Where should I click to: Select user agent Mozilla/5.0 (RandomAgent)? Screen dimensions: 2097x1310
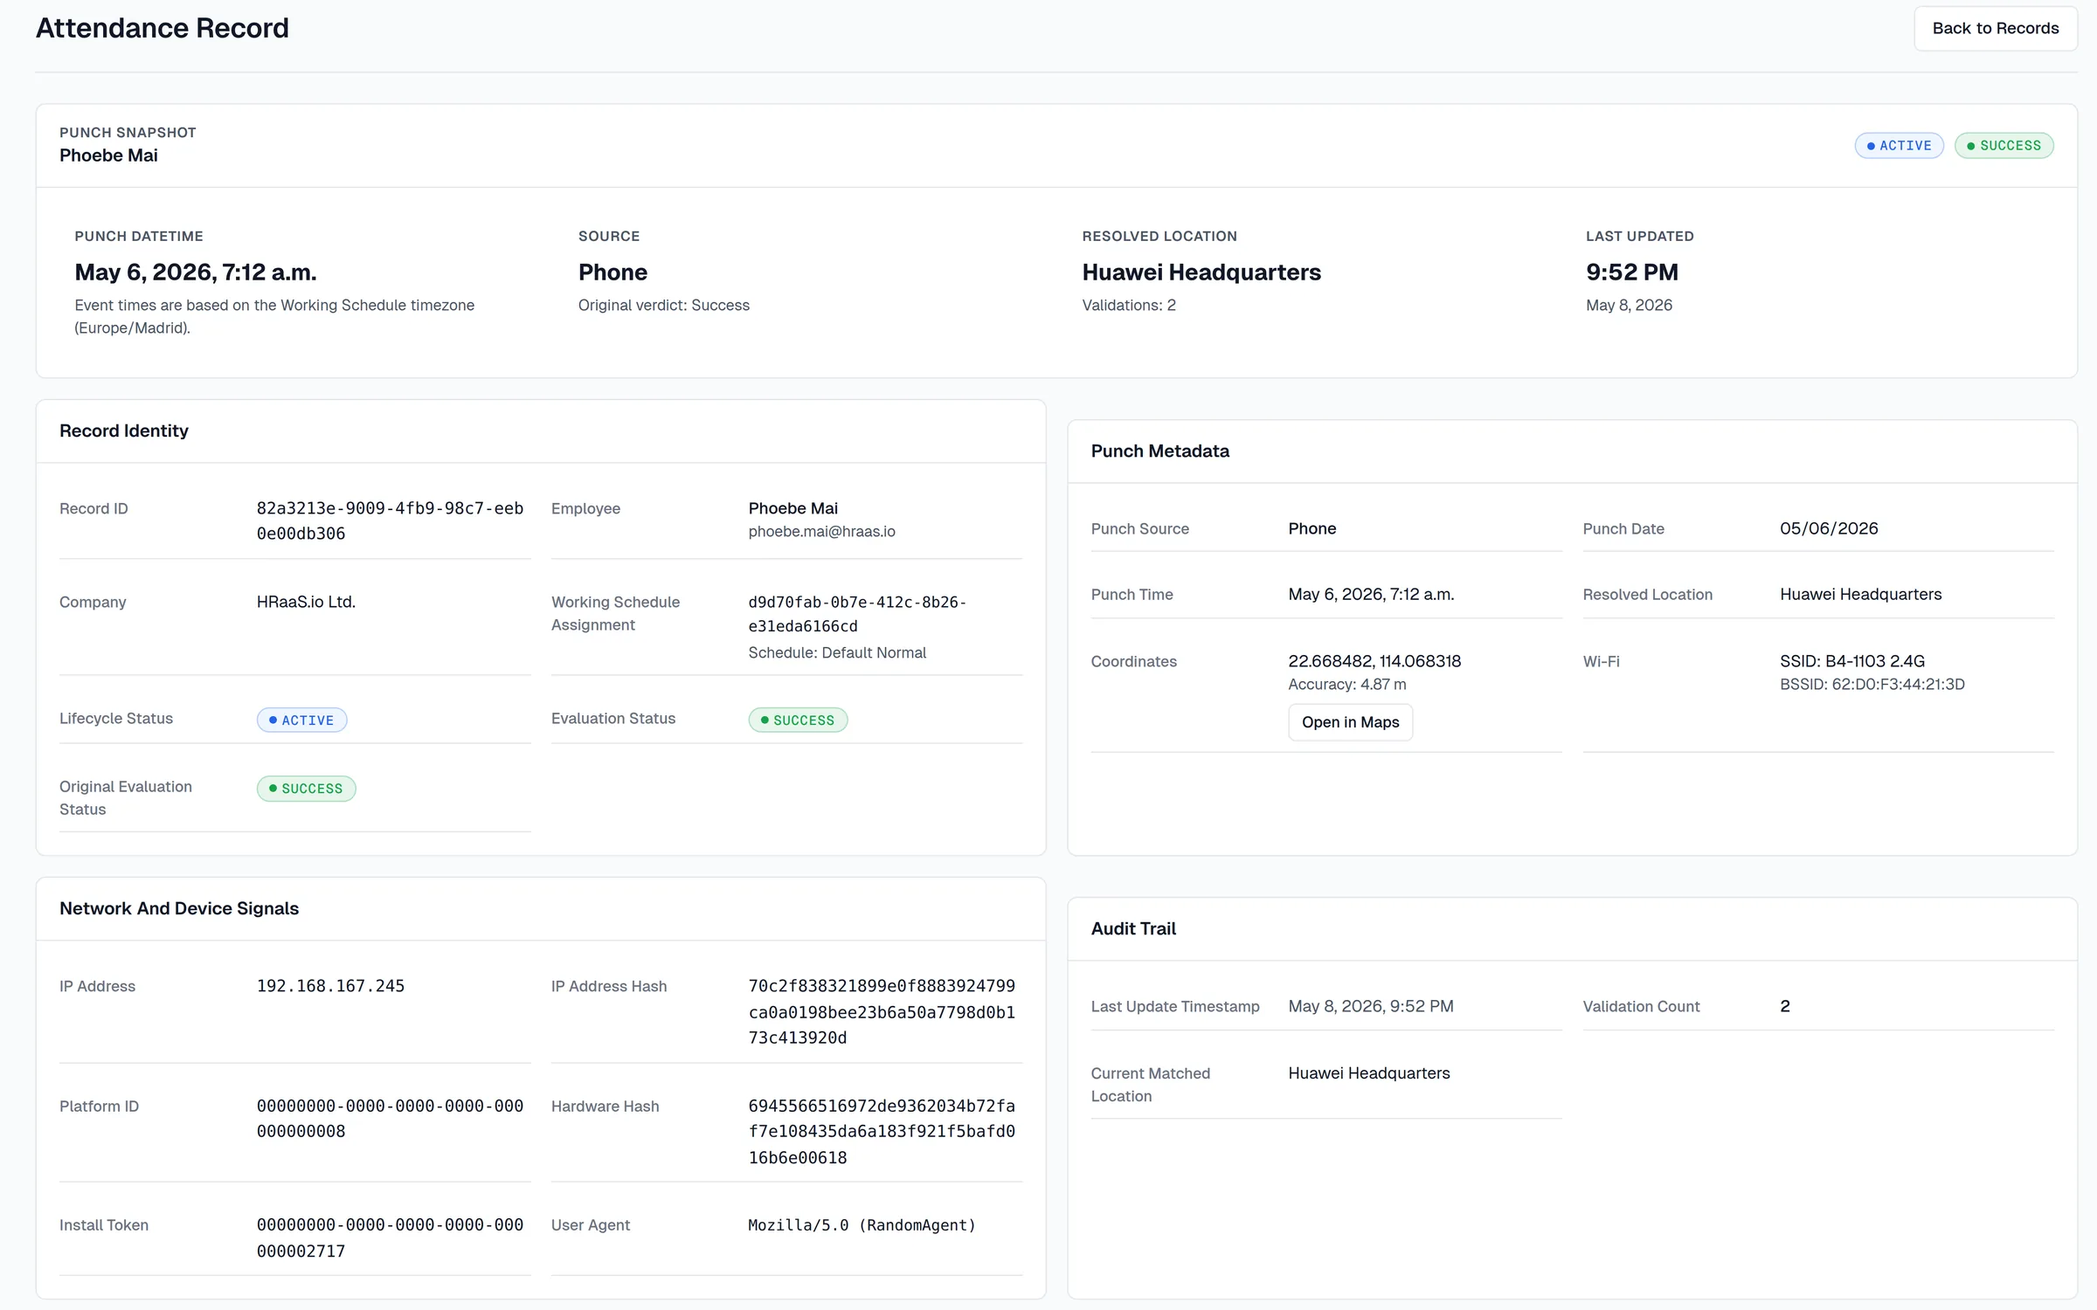click(862, 1225)
